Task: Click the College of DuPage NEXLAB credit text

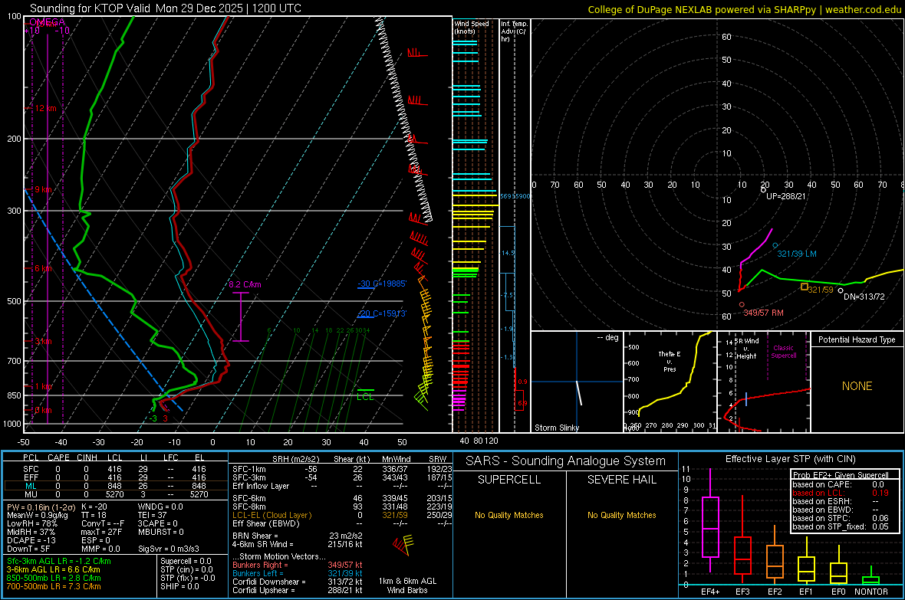Action: pos(744,9)
